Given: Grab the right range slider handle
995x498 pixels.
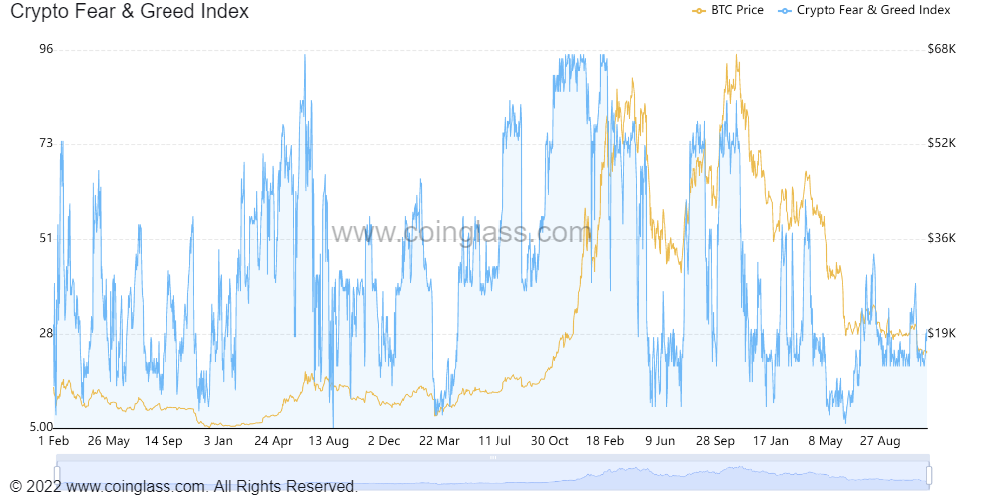Looking at the screenshot, I should pyautogui.click(x=929, y=474).
